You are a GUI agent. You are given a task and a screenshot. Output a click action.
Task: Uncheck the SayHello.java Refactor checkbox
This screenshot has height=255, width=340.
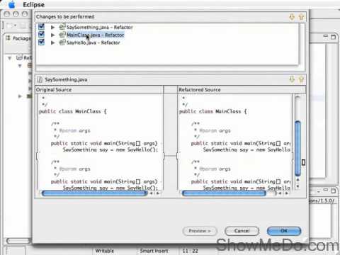(41, 42)
